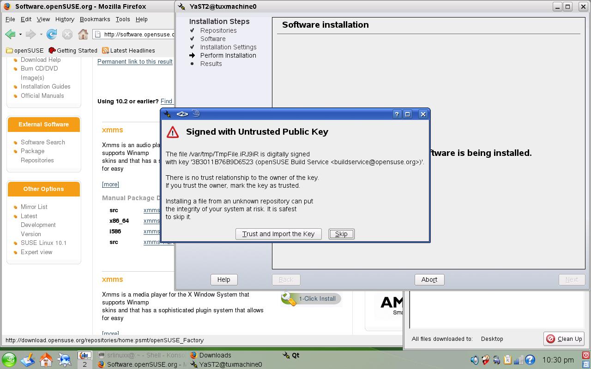The image size is (591, 369).
Task: Open the Help menu in Firefox
Action: [141, 19]
